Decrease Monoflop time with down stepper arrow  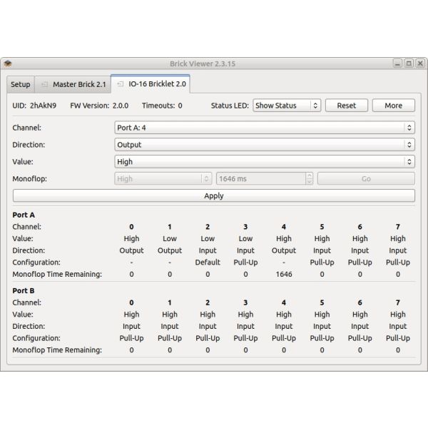[310, 182]
